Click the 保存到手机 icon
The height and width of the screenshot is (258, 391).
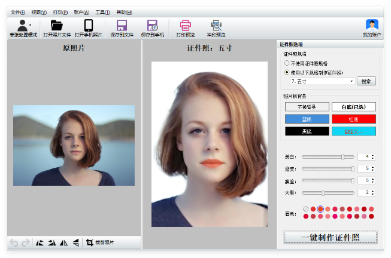tap(152, 25)
